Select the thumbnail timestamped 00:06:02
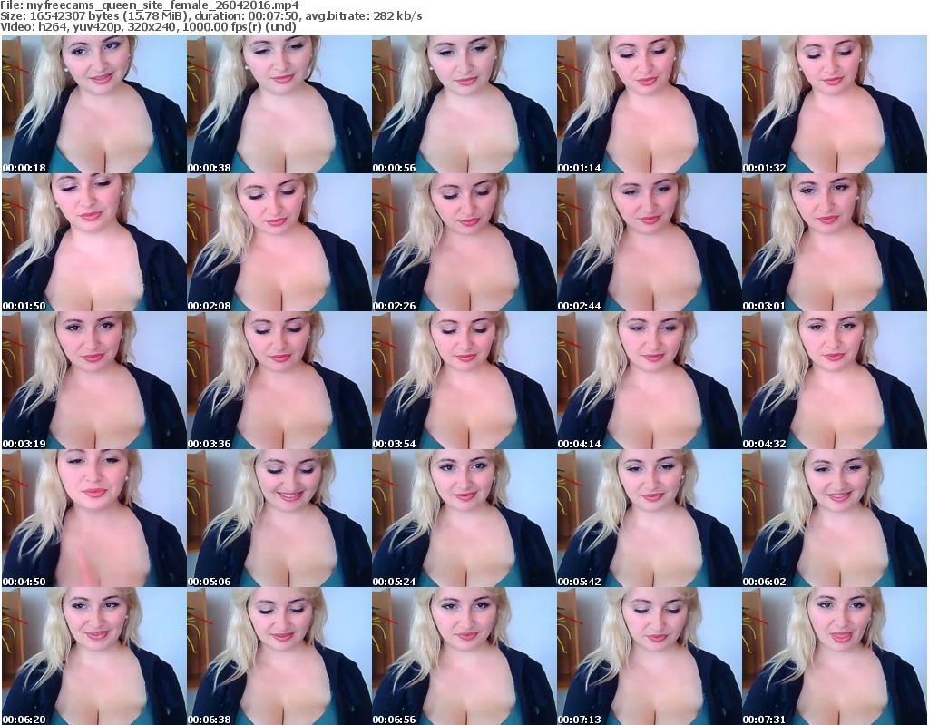Screen dimensions: 929x725 (x=835, y=519)
